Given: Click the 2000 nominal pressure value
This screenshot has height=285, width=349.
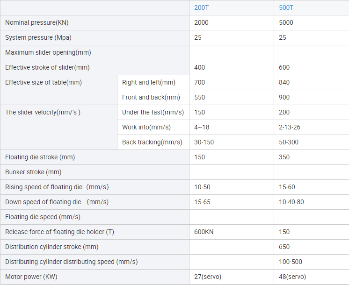Looking at the screenshot, I should point(202,23).
